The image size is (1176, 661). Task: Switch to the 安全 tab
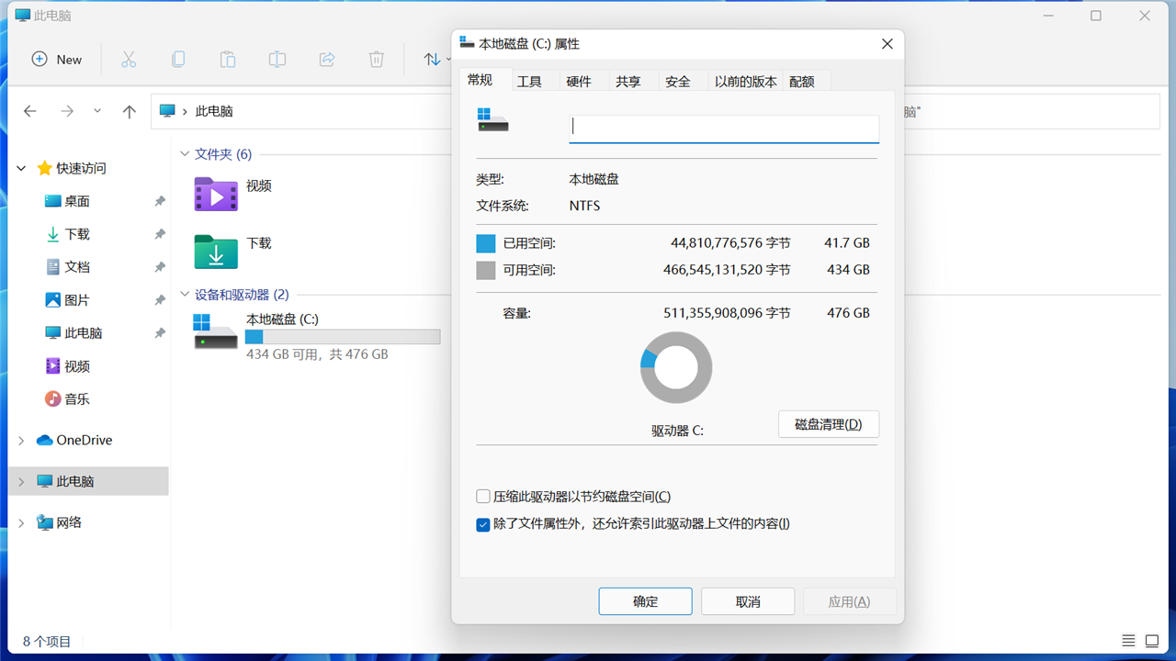(678, 82)
